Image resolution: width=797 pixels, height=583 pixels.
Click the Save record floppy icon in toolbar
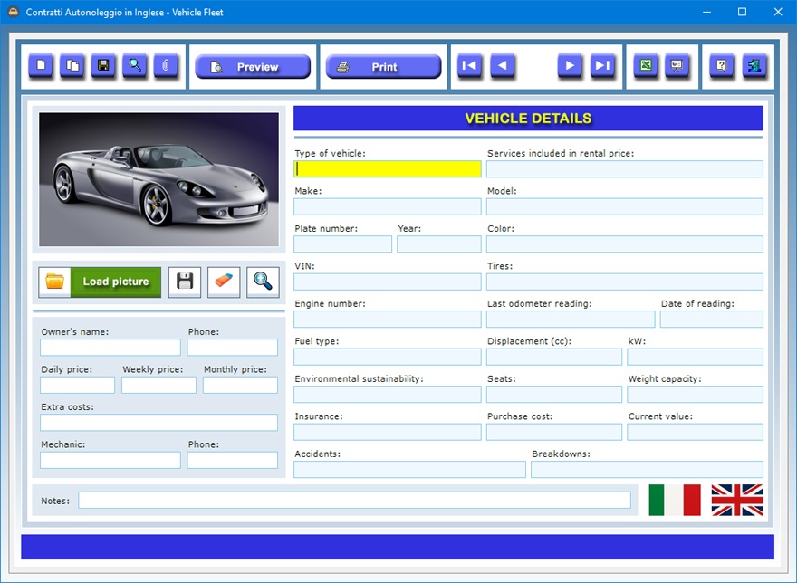pyautogui.click(x=103, y=66)
